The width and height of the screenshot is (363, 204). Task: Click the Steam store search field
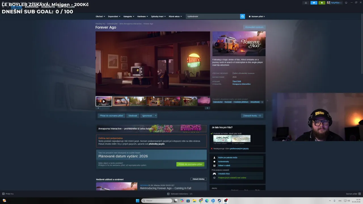tap(213, 16)
